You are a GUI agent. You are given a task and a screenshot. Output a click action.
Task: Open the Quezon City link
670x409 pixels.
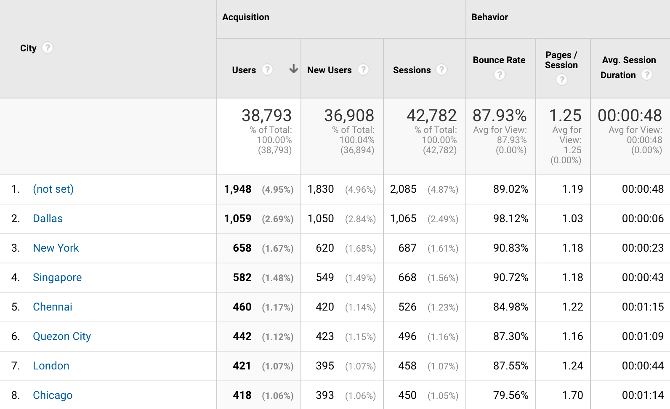pos(62,337)
